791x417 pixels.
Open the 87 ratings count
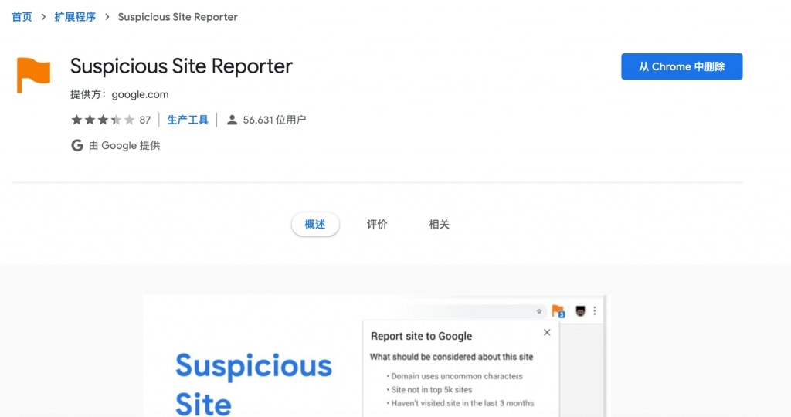point(145,120)
